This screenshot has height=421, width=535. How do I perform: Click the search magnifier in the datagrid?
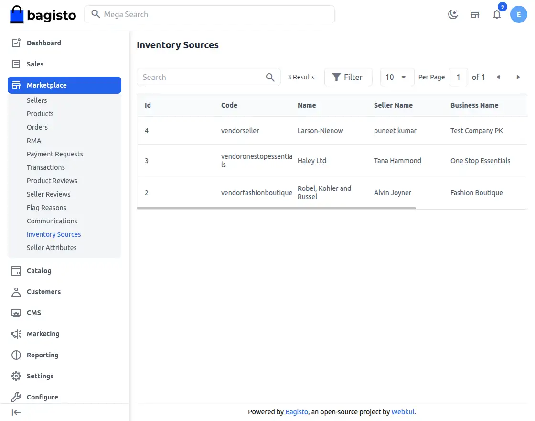[x=270, y=77]
